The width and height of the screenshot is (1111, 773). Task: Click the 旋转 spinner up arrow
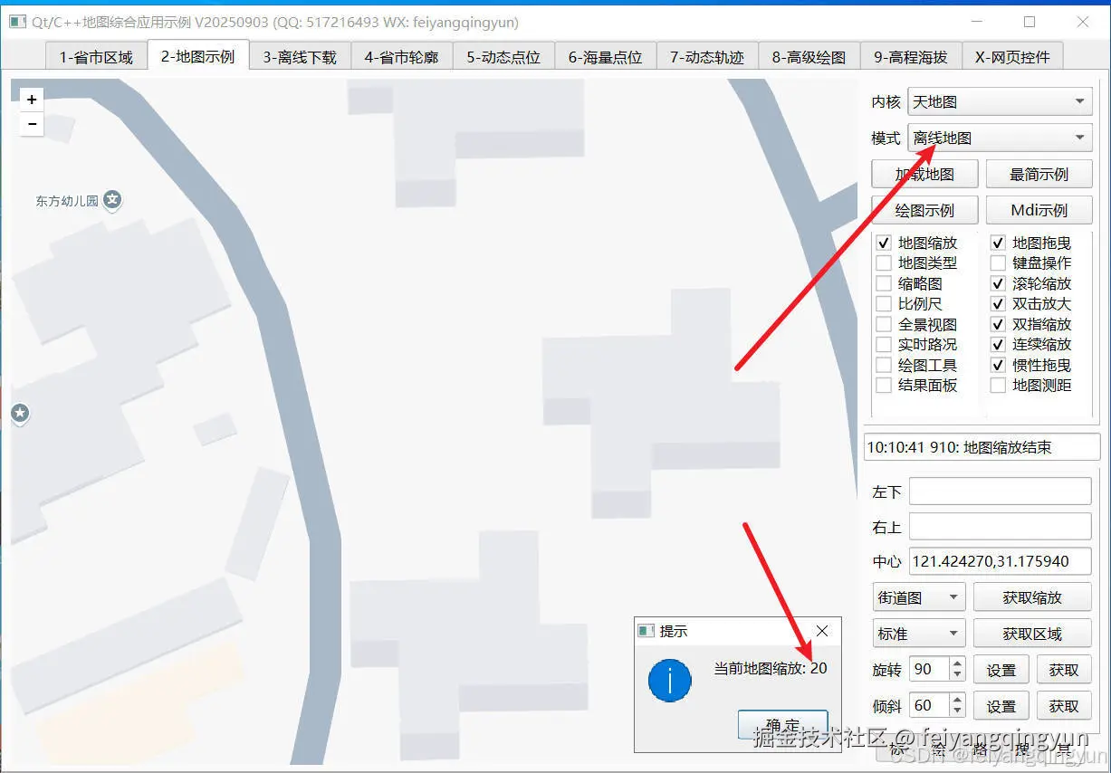click(957, 663)
